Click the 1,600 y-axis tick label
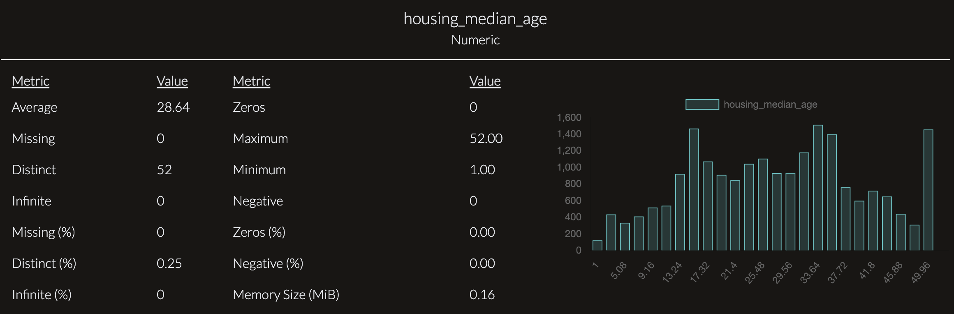The width and height of the screenshot is (954, 314). click(569, 118)
